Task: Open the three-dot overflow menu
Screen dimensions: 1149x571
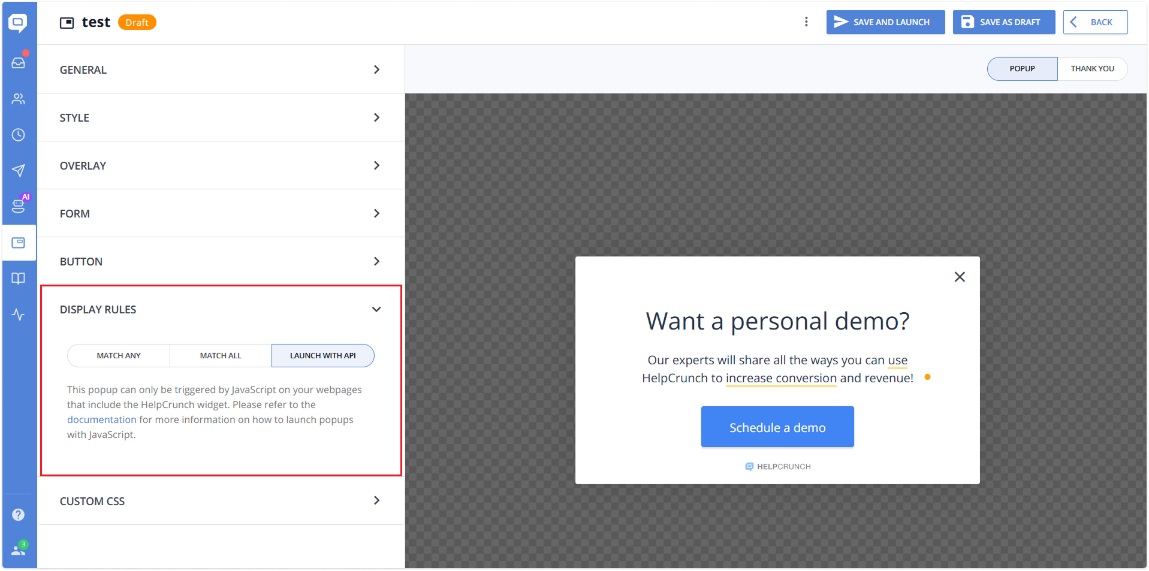Action: pos(806,22)
